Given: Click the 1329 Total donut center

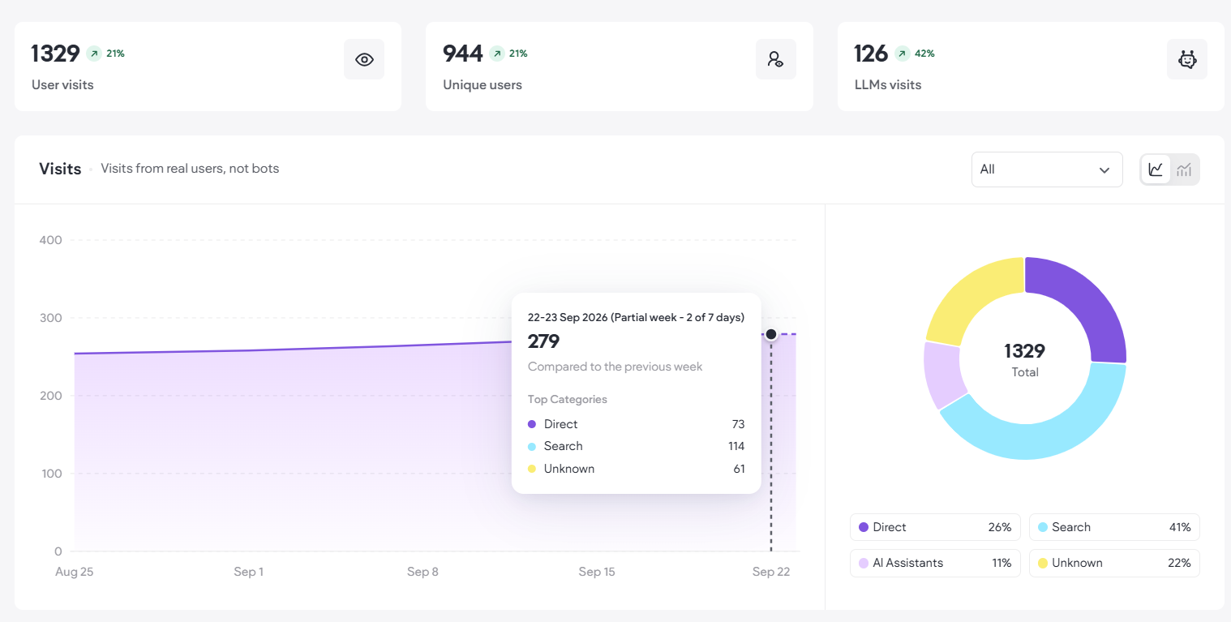Looking at the screenshot, I should 1025,358.
